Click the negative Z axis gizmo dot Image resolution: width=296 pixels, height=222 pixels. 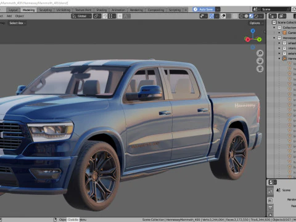click(x=253, y=47)
